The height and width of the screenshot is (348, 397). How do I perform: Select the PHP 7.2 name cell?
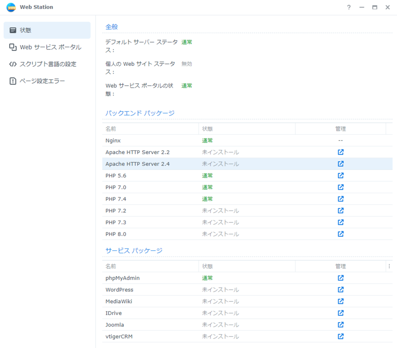(x=116, y=211)
